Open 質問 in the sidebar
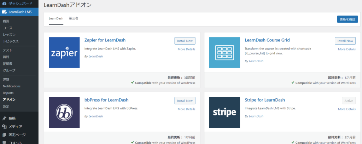 coord(6,57)
